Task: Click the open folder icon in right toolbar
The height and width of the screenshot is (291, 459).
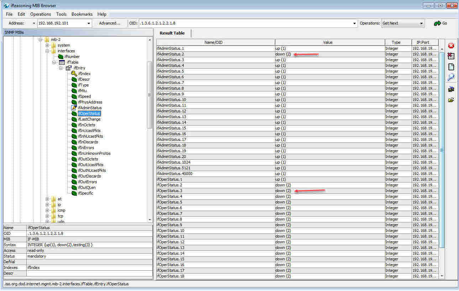Action: click(451, 100)
